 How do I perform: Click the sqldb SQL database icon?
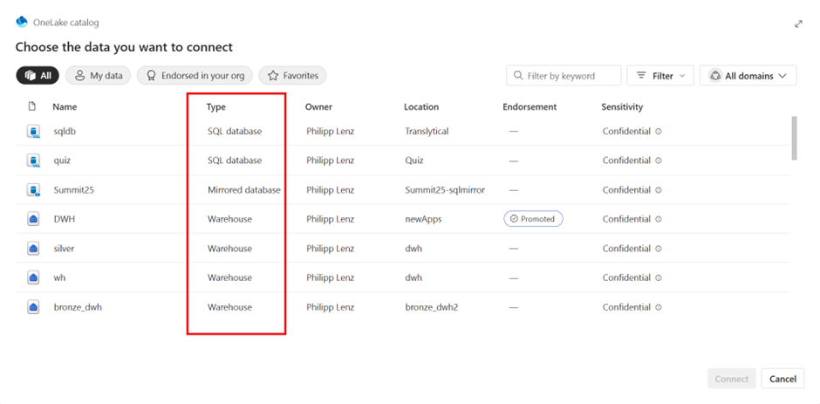pyautogui.click(x=33, y=132)
